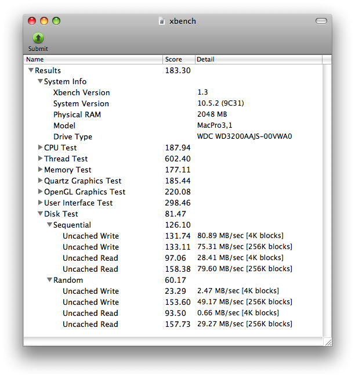Toggle the toolbar with the pill button
Screen dimensions: 355x378
(x=321, y=21)
